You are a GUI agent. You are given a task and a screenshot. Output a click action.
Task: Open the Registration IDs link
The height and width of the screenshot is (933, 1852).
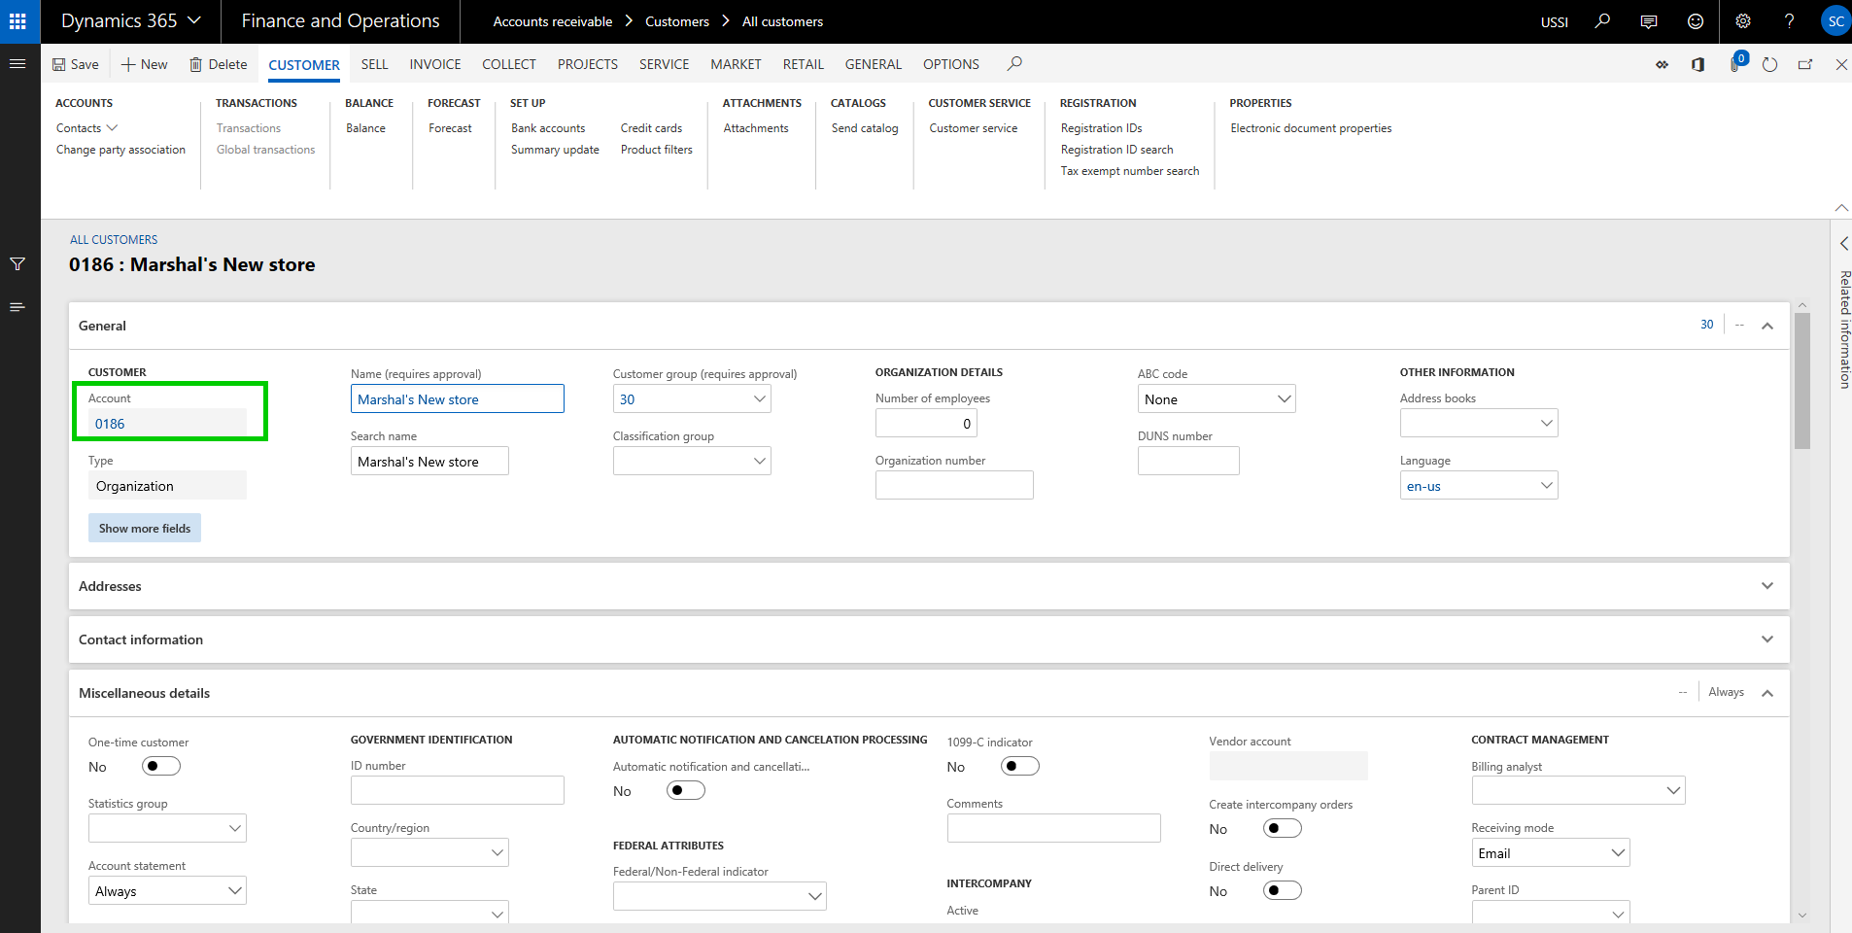pos(1101,128)
